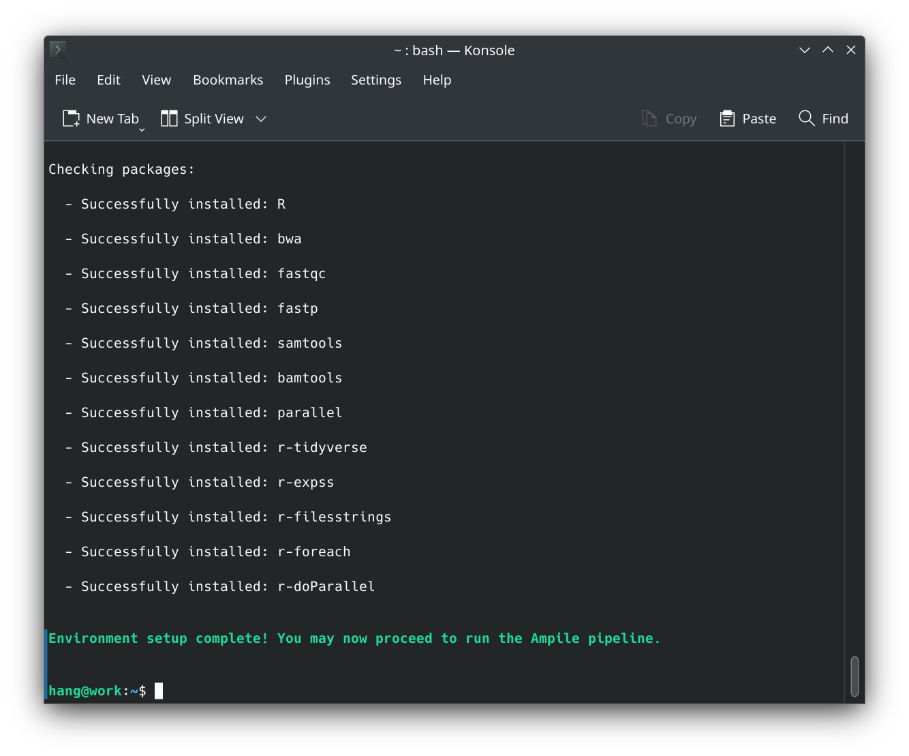This screenshot has height=756, width=909.
Task: Close the Konsole window
Action: point(851,50)
